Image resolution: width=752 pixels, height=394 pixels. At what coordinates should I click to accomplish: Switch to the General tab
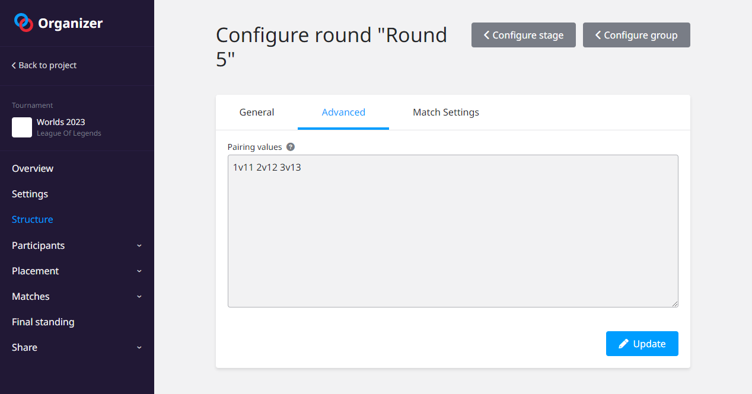256,112
